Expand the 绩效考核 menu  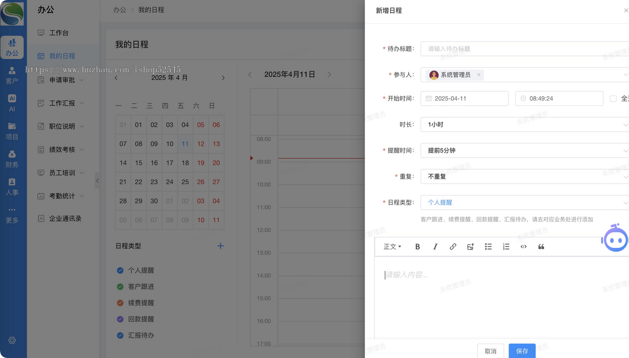tap(63, 149)
